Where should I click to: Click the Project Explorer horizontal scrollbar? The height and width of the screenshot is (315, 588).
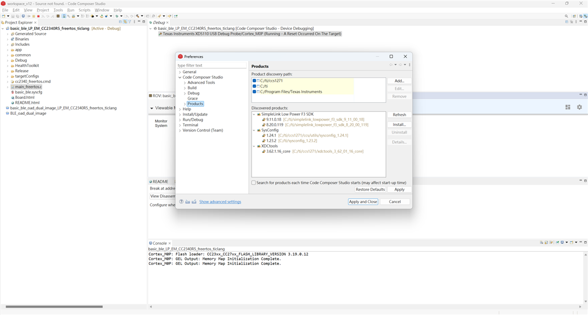54,307
